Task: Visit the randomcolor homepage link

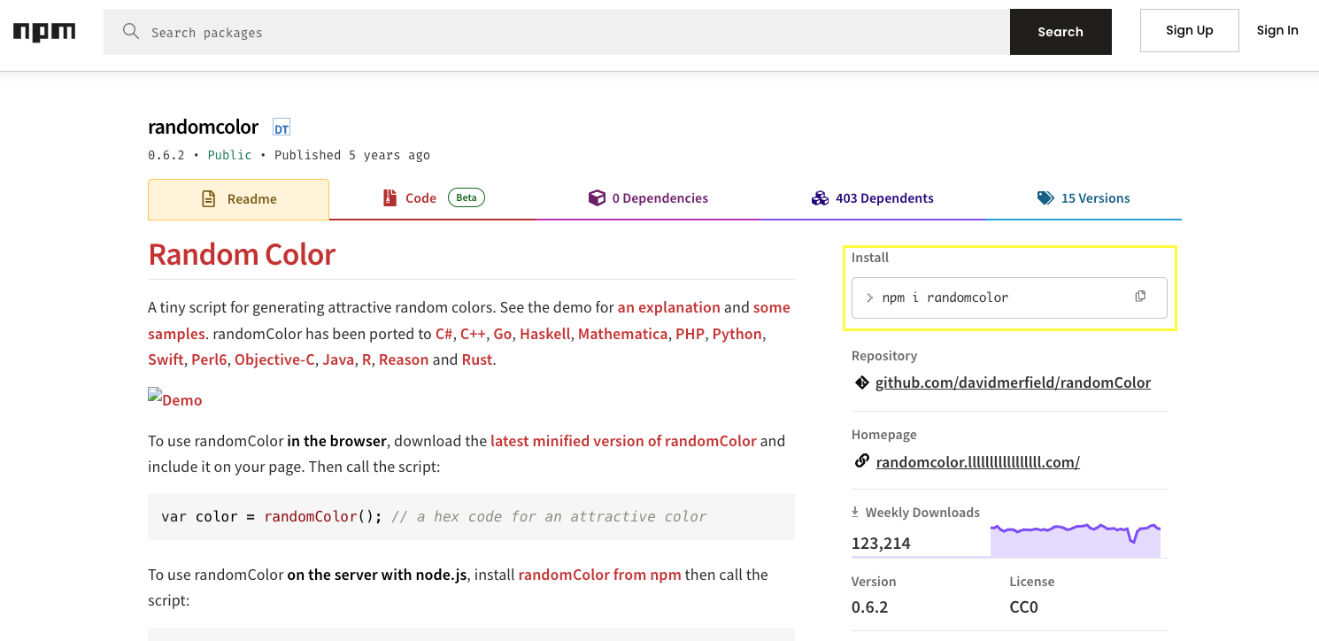Action: pos(977,461)
